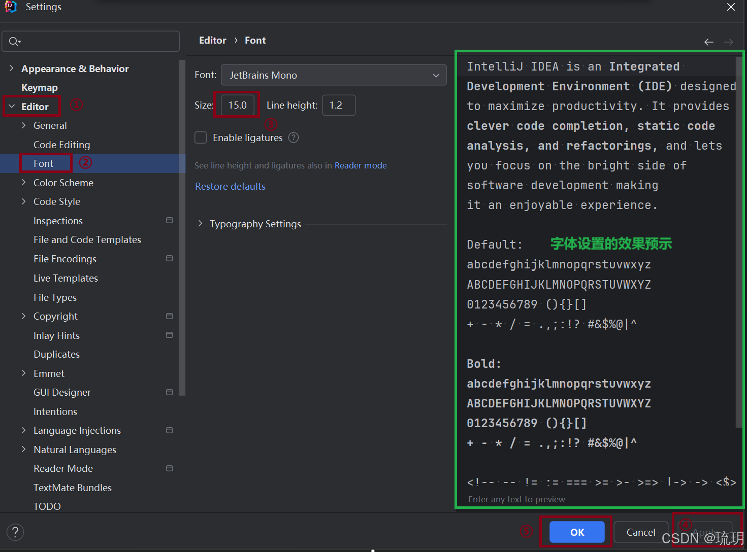Open Code Editing settings page

click(62, 145)
